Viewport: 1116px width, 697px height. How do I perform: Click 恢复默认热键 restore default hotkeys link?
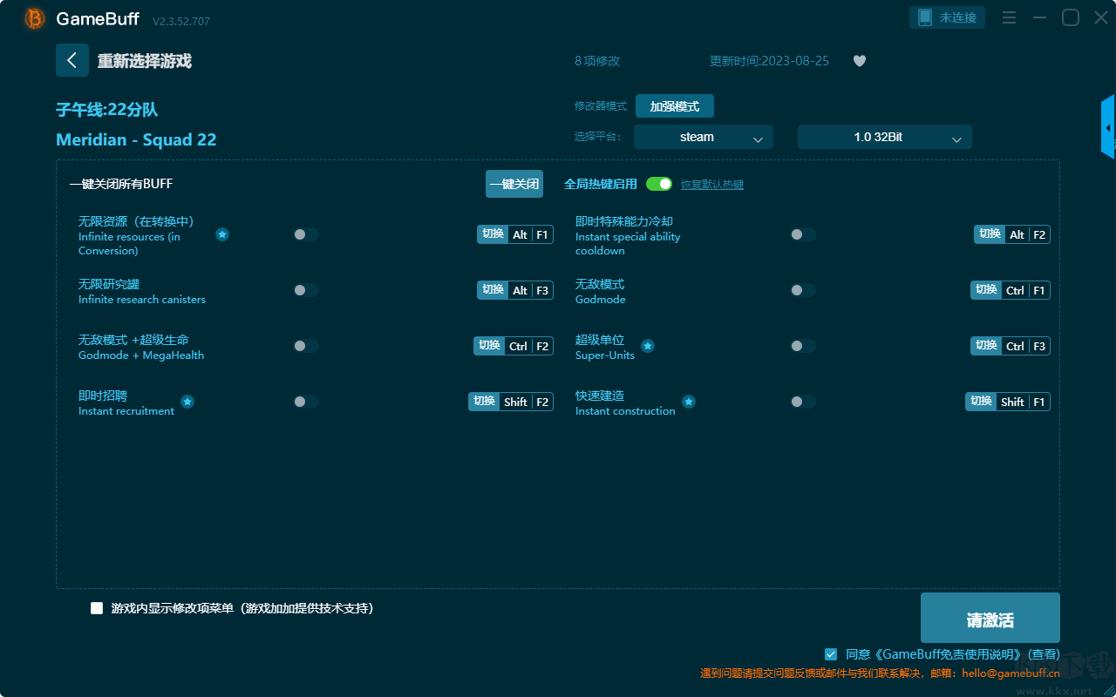point(712,185)
